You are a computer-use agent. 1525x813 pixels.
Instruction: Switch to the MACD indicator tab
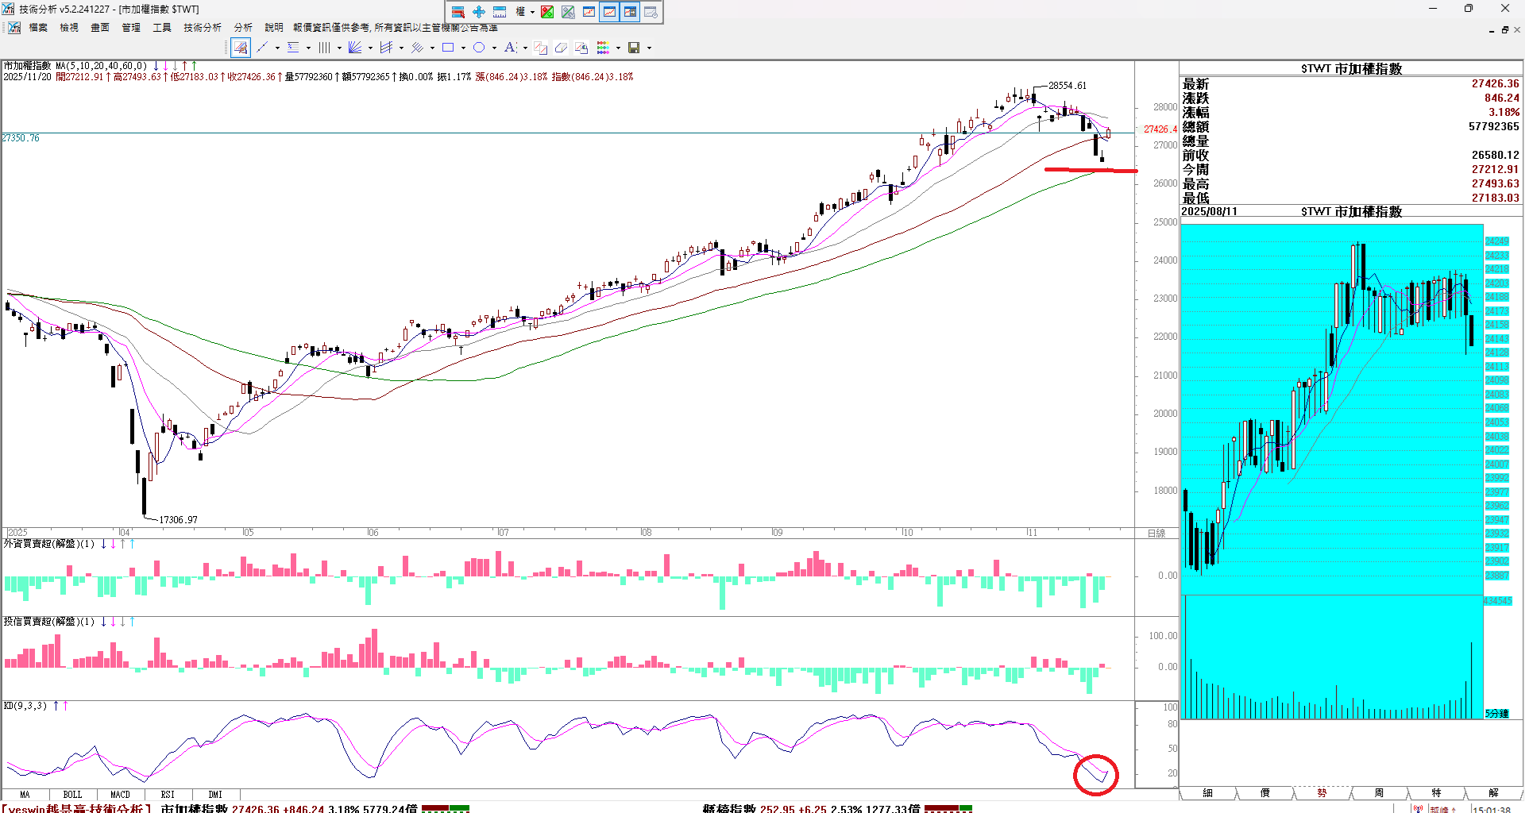[x=120, y=794]
